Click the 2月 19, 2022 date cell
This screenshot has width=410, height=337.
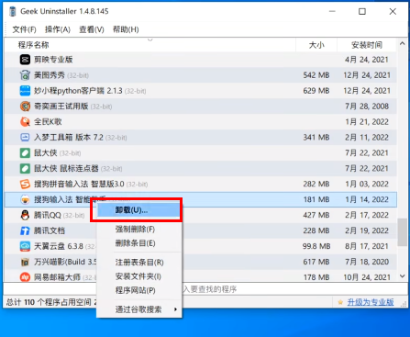pyautogui.click(x=367, y=230)
